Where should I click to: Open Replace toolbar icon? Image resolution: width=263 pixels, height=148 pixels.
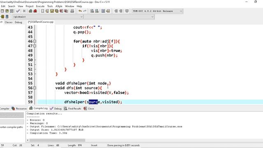tap(97, 11)
